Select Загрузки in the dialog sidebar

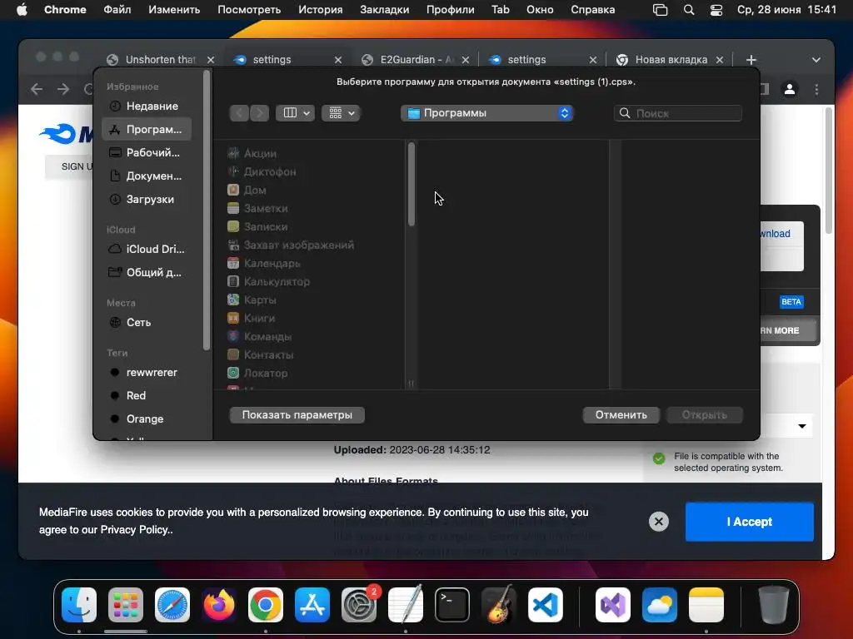click(x=147, y=200)
